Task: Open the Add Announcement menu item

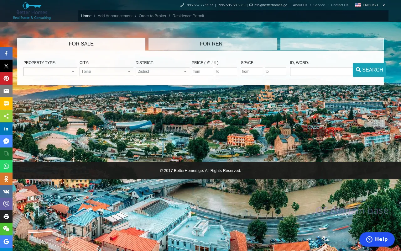Action: [x=115, y=16]
